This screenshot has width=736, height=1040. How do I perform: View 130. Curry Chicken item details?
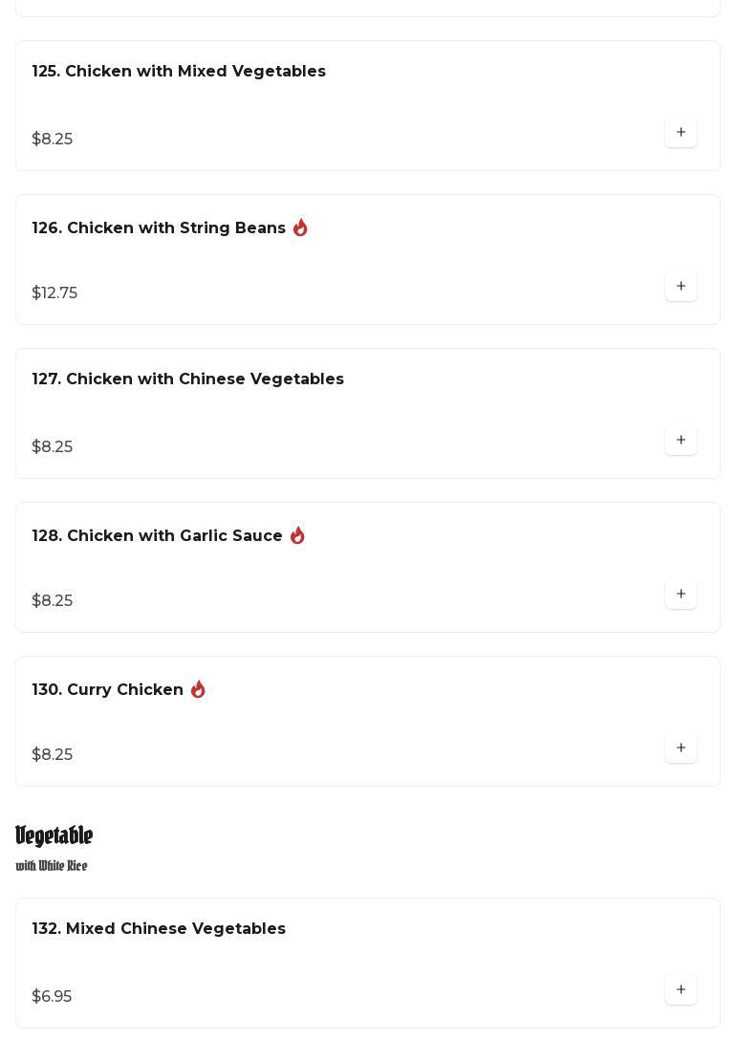coord(107,690)
